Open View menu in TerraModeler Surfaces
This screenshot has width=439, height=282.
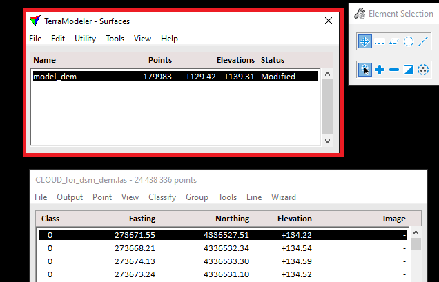pyautogui.click(x=142, y=39)
